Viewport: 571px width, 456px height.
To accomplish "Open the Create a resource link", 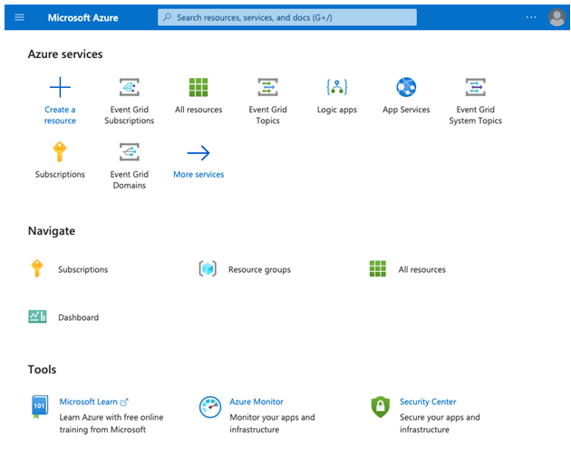I will pyautogui.click(x=60, y=115).
